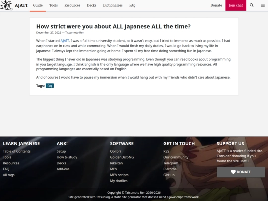Click the Tatsumoto Ren author byline
268x201 pixels.
coord(74,32)
